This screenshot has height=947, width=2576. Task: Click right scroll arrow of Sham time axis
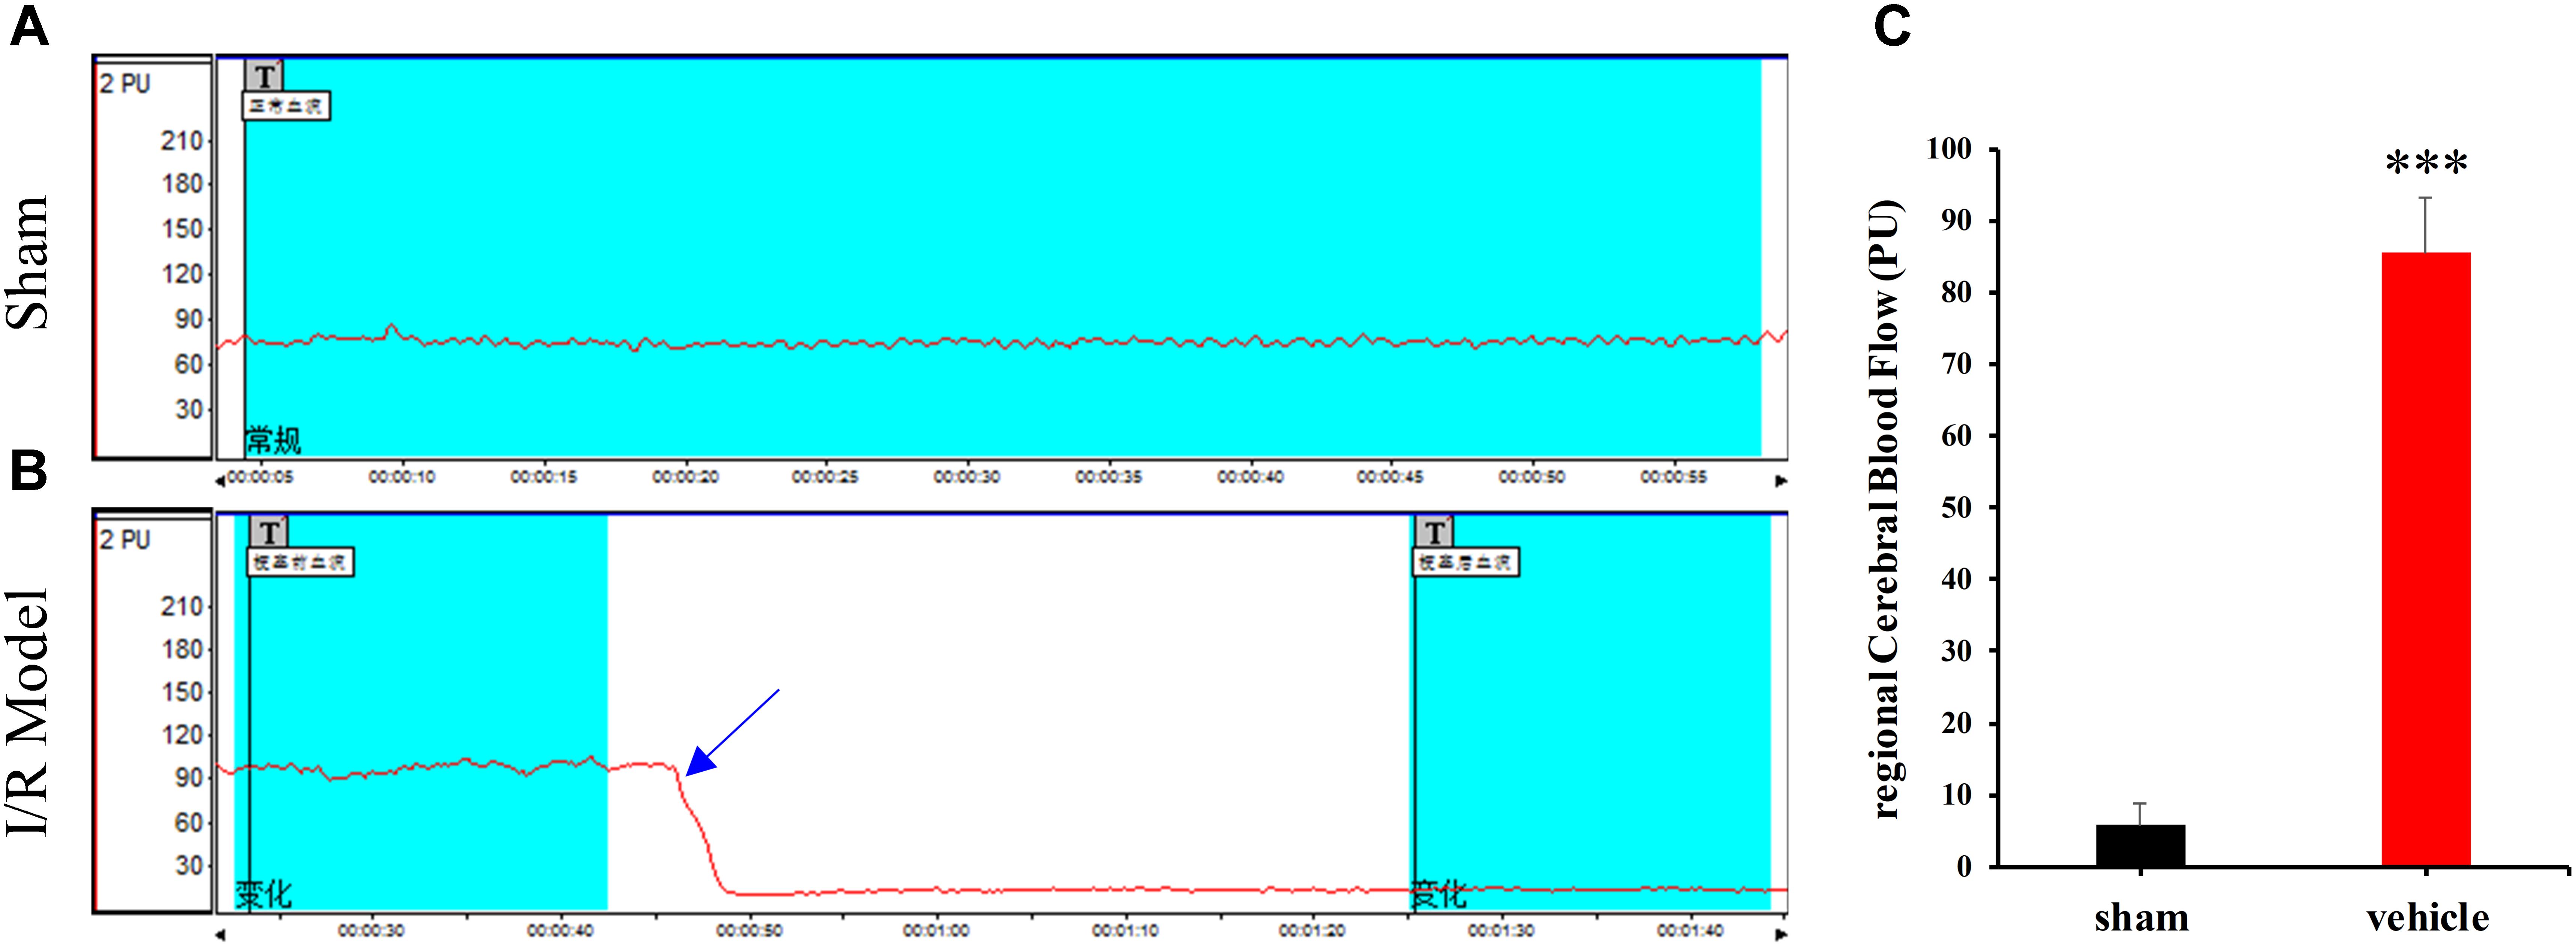(x=1781, y=481)
